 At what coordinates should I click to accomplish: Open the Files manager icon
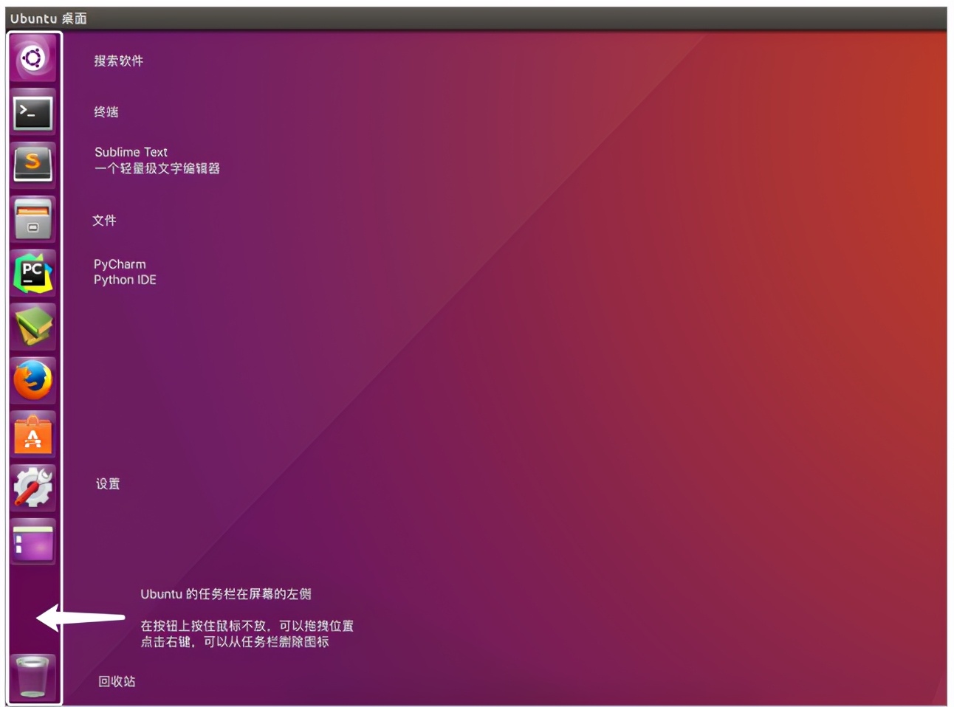pyautogui.click(x=33, y=219)
